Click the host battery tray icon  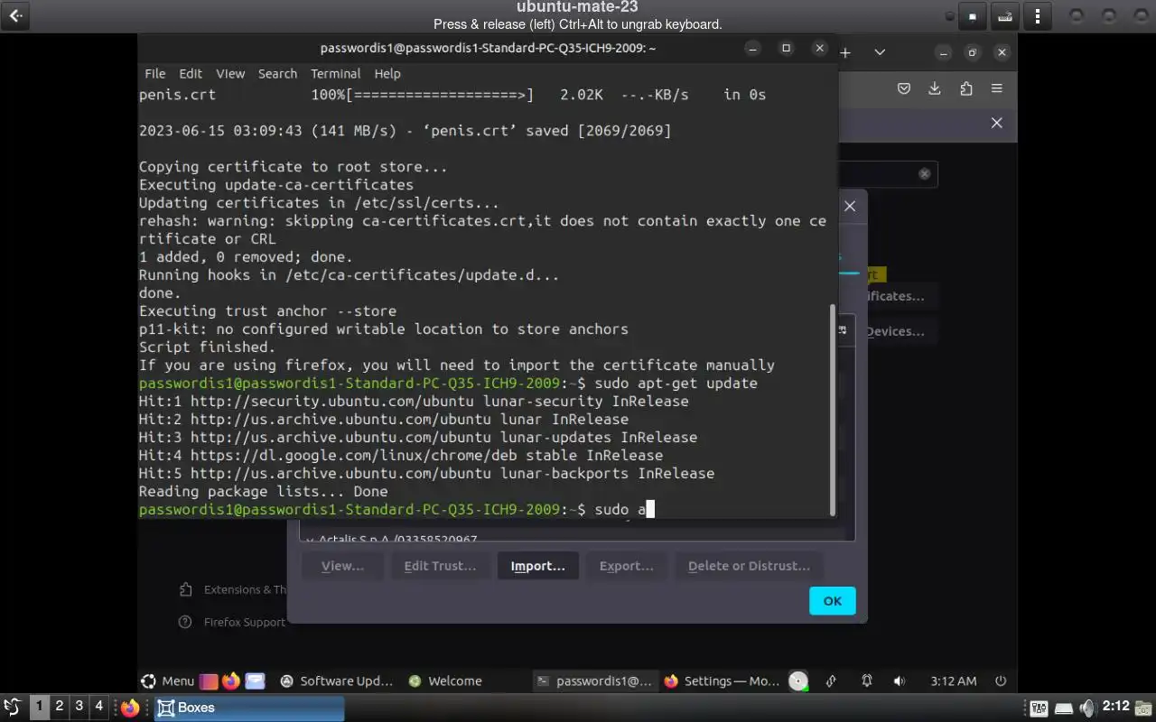(x=1063, y=708)
